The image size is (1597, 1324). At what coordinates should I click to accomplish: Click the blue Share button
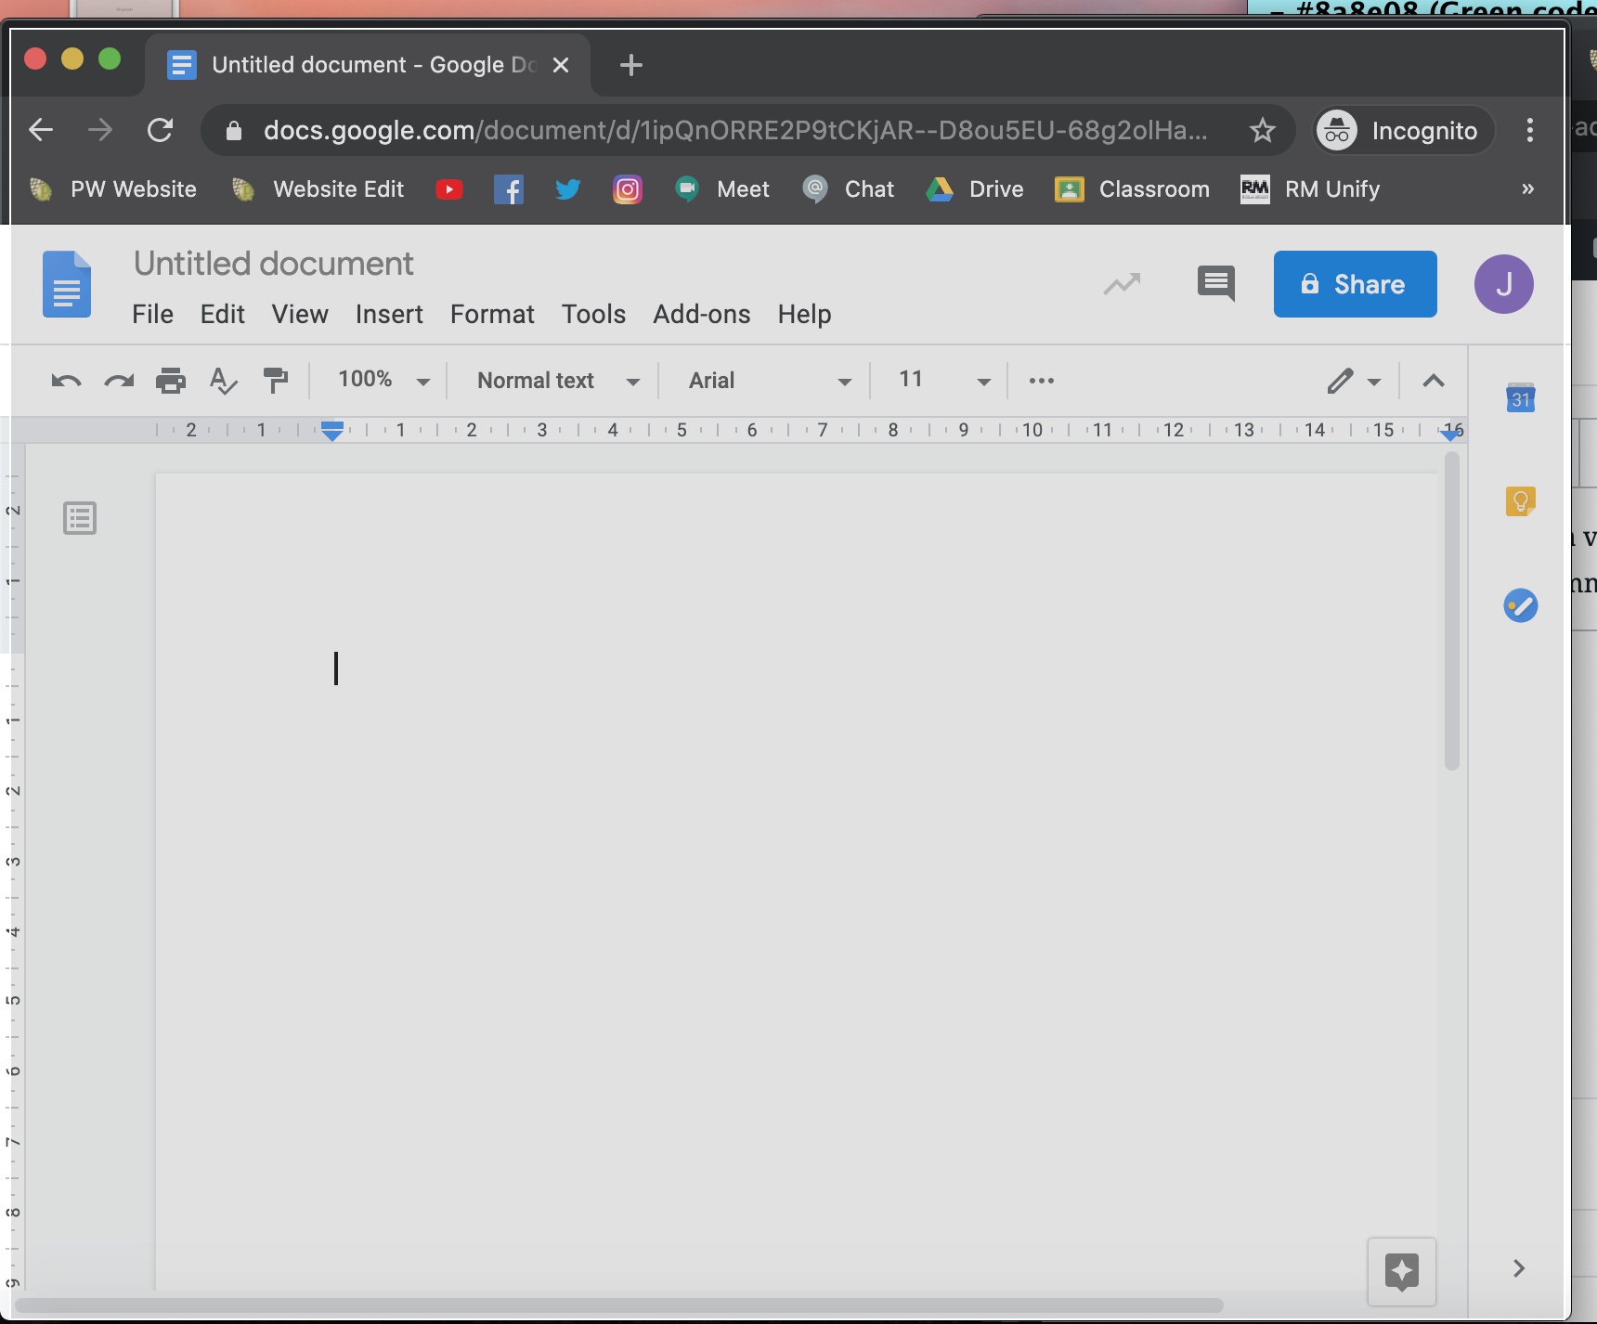[1354, 284]
